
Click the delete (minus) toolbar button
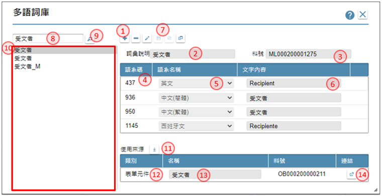[136, 39]
